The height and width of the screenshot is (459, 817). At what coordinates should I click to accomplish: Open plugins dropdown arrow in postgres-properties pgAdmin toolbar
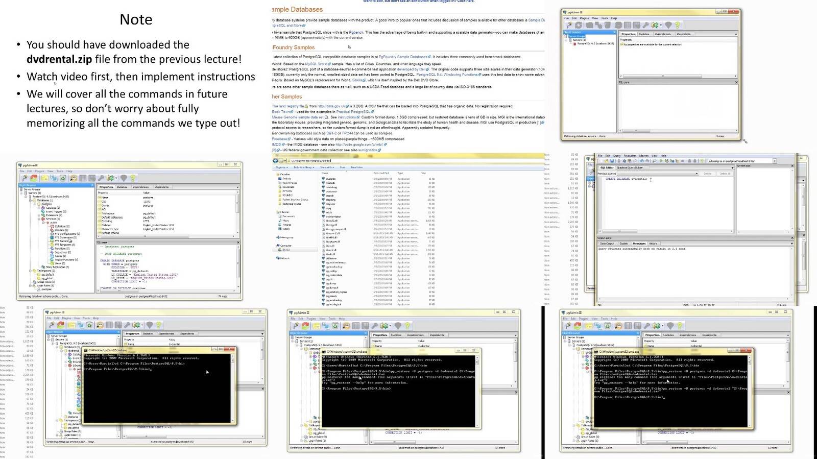point(116,178)
